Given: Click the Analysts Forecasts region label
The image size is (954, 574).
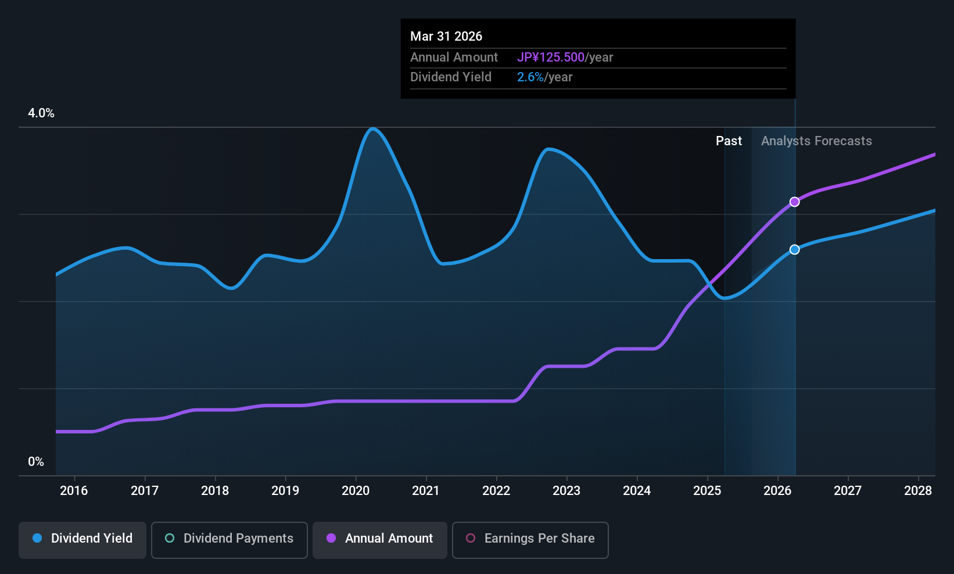Looking at the screenshot, I should pos(816,141).
